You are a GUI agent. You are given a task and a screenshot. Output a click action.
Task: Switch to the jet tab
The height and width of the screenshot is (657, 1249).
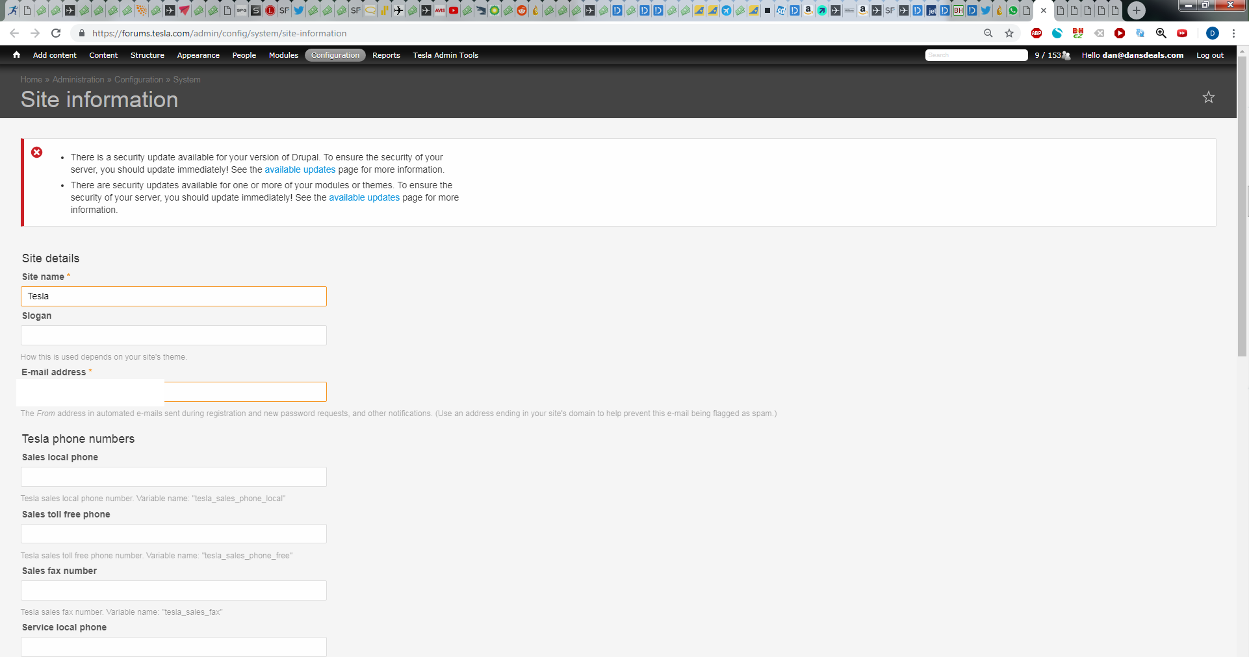931,10
